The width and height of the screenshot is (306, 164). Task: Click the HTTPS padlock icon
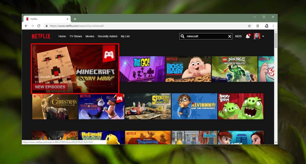[46, 26]
